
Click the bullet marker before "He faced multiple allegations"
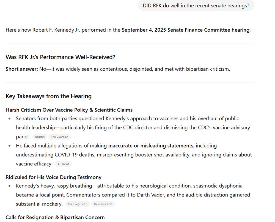[9, 146]
